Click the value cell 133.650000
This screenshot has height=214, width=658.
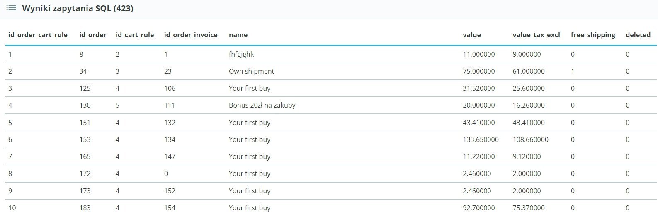coord(481,139)
